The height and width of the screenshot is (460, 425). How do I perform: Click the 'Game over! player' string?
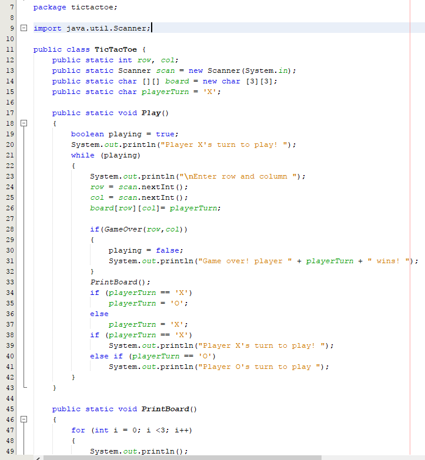coord(245,261)
